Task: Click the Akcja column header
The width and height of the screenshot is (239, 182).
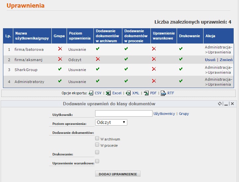Action: [218, 36]
